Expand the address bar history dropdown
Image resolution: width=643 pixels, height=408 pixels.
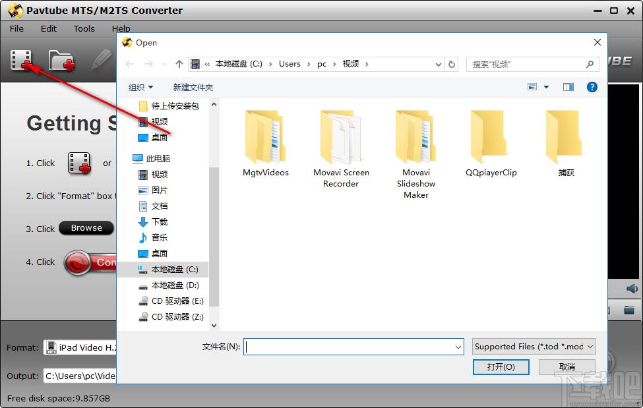point(438,65)
